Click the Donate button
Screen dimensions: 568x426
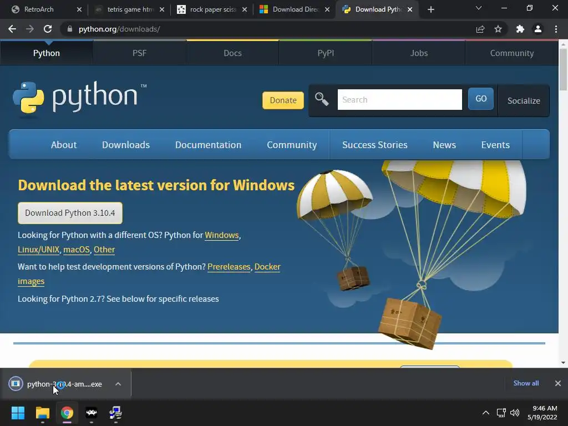click(283, 100)
